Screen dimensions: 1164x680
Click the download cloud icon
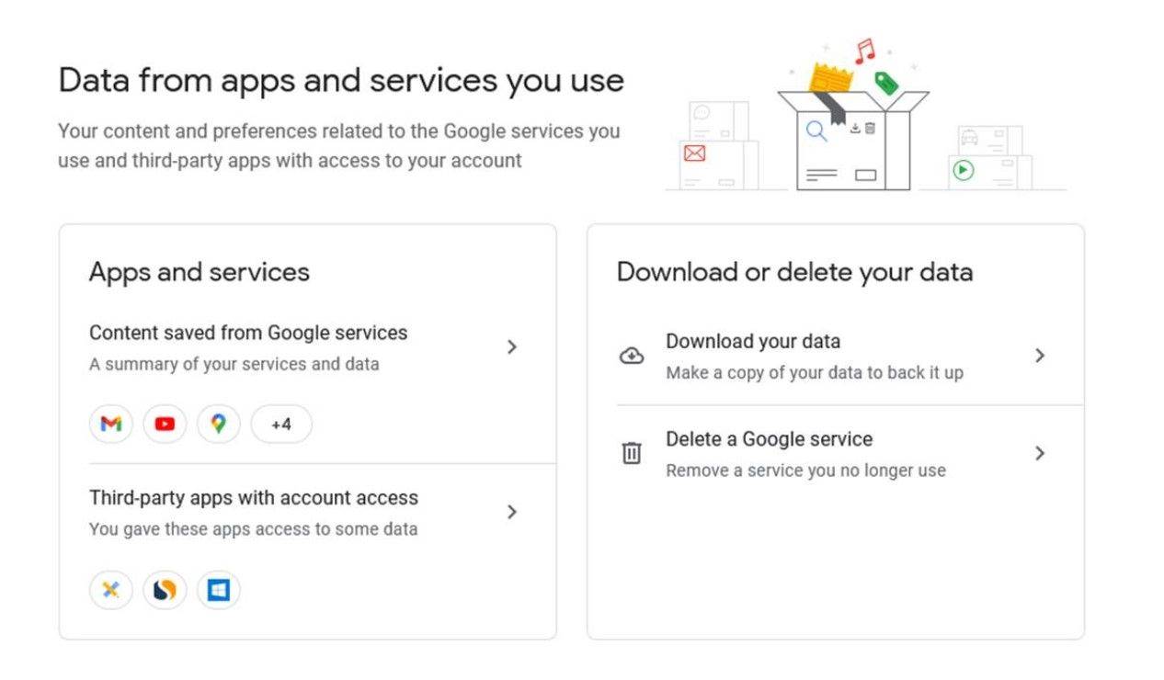click(631, 355)
